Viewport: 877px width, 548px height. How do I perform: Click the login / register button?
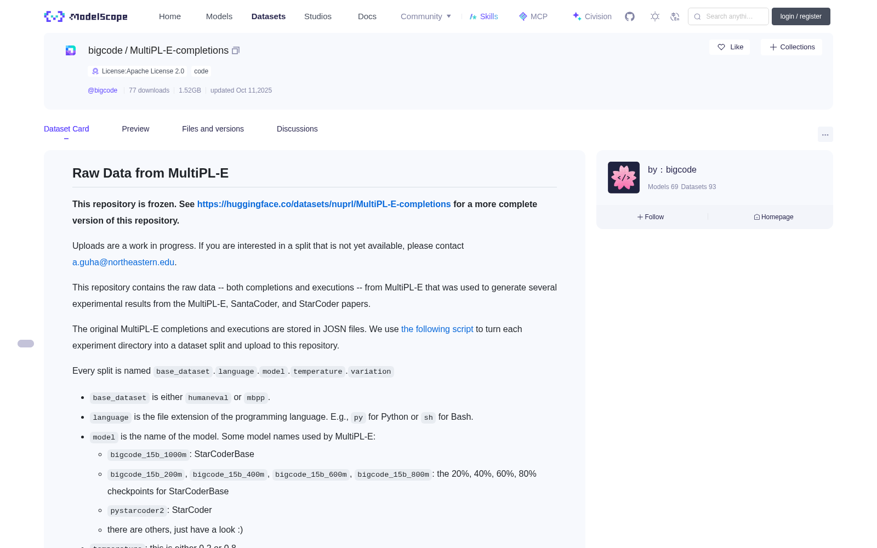coord(801,16)
